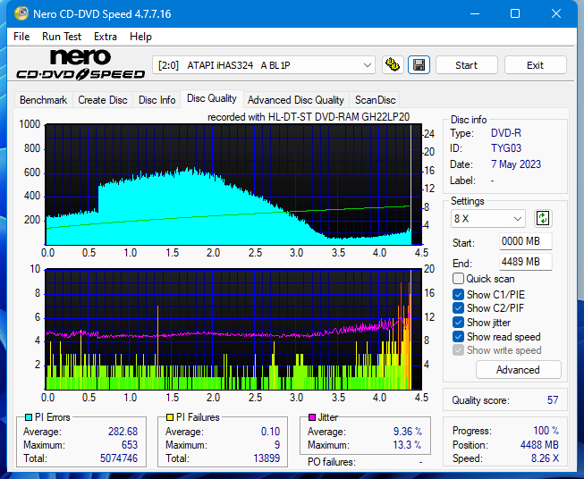Image resolution: width=584 pixels, height=479 pixels.
Task: Enable the Quick scan checkbox
Action: click(459, 279)
